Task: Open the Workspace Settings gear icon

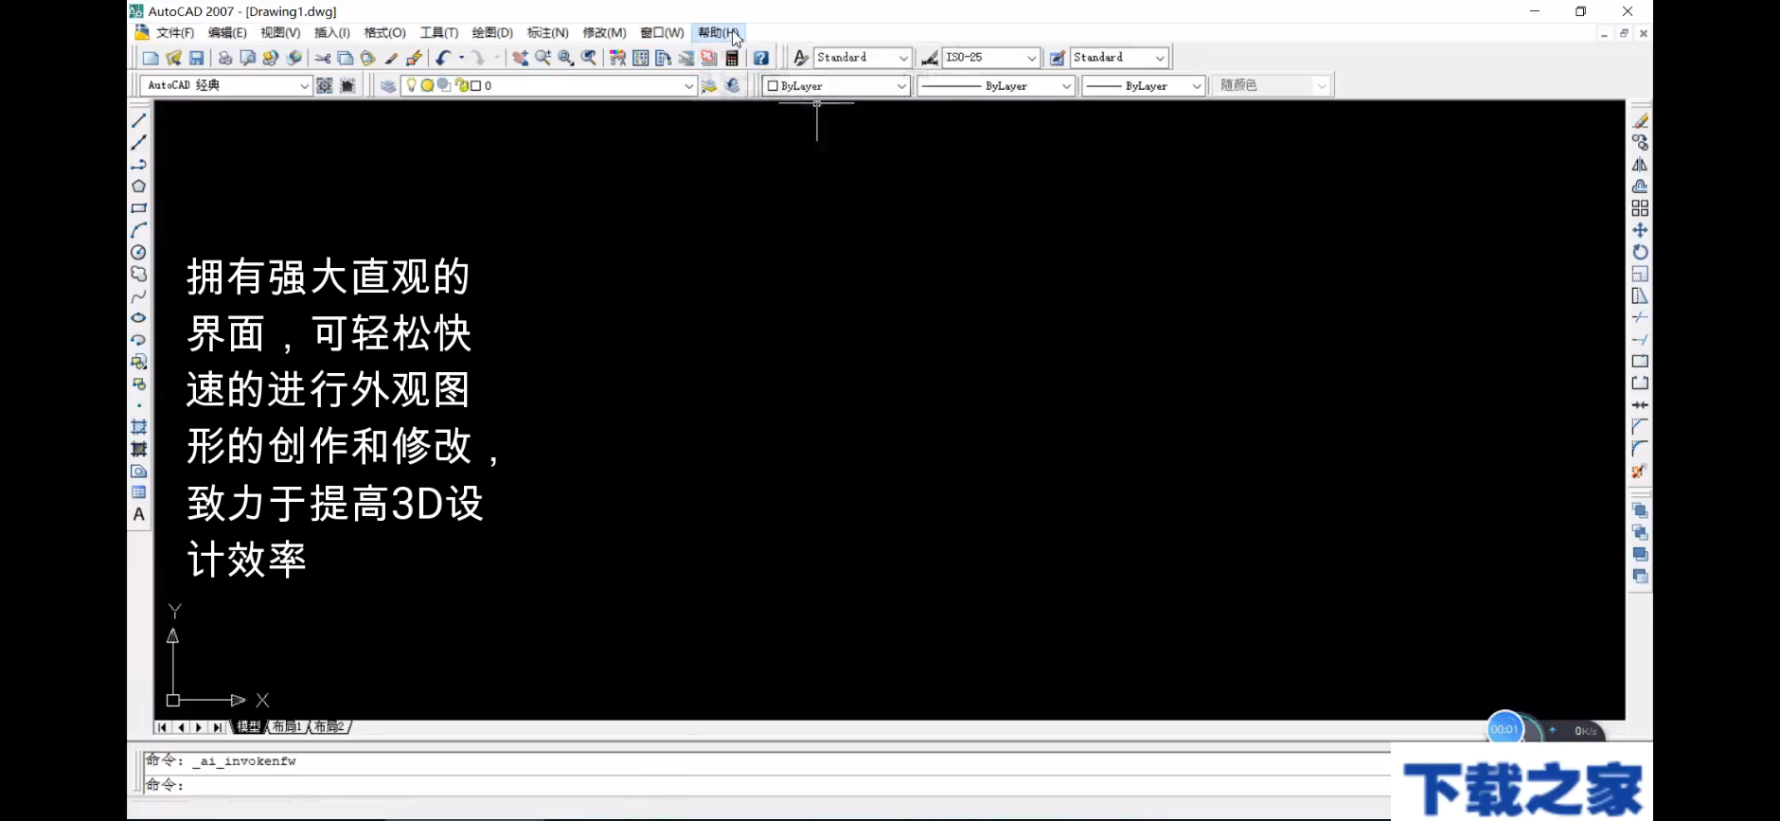Action: pos(325,85)
